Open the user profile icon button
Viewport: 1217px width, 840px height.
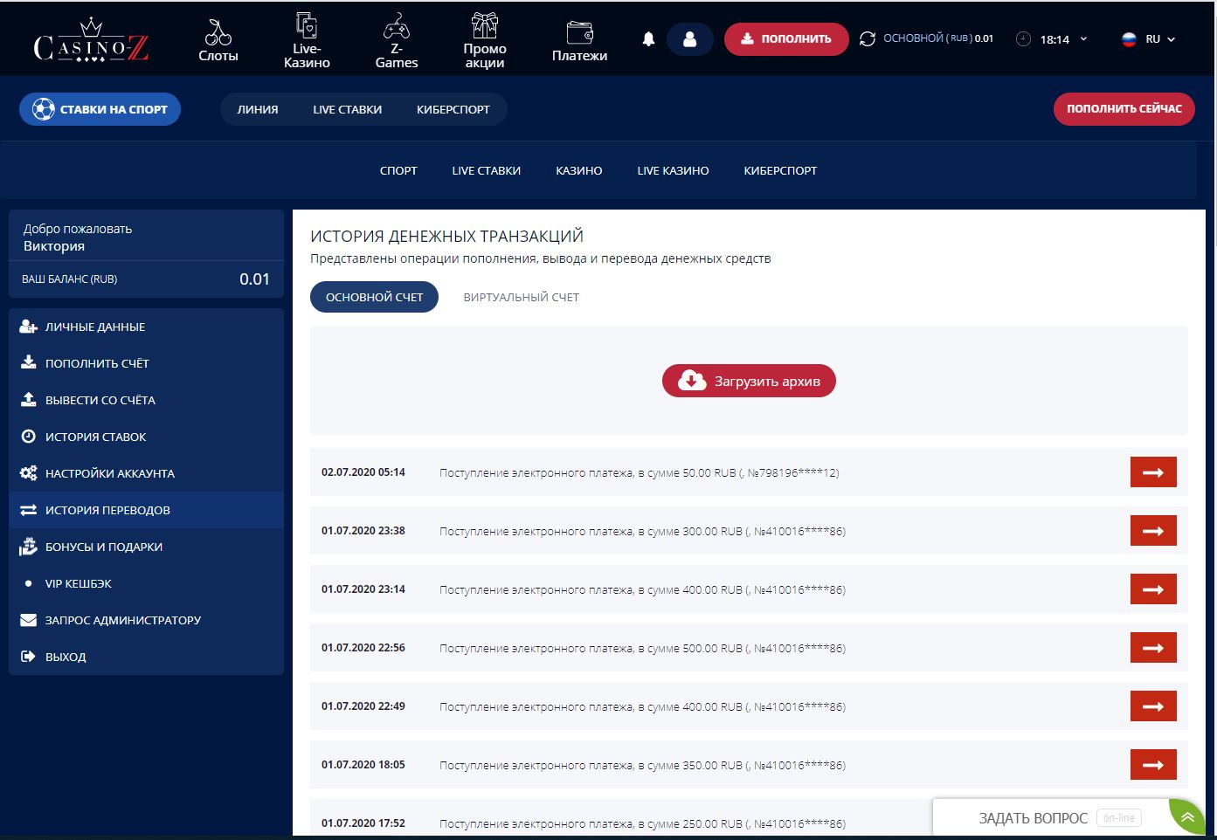[689, 39]
